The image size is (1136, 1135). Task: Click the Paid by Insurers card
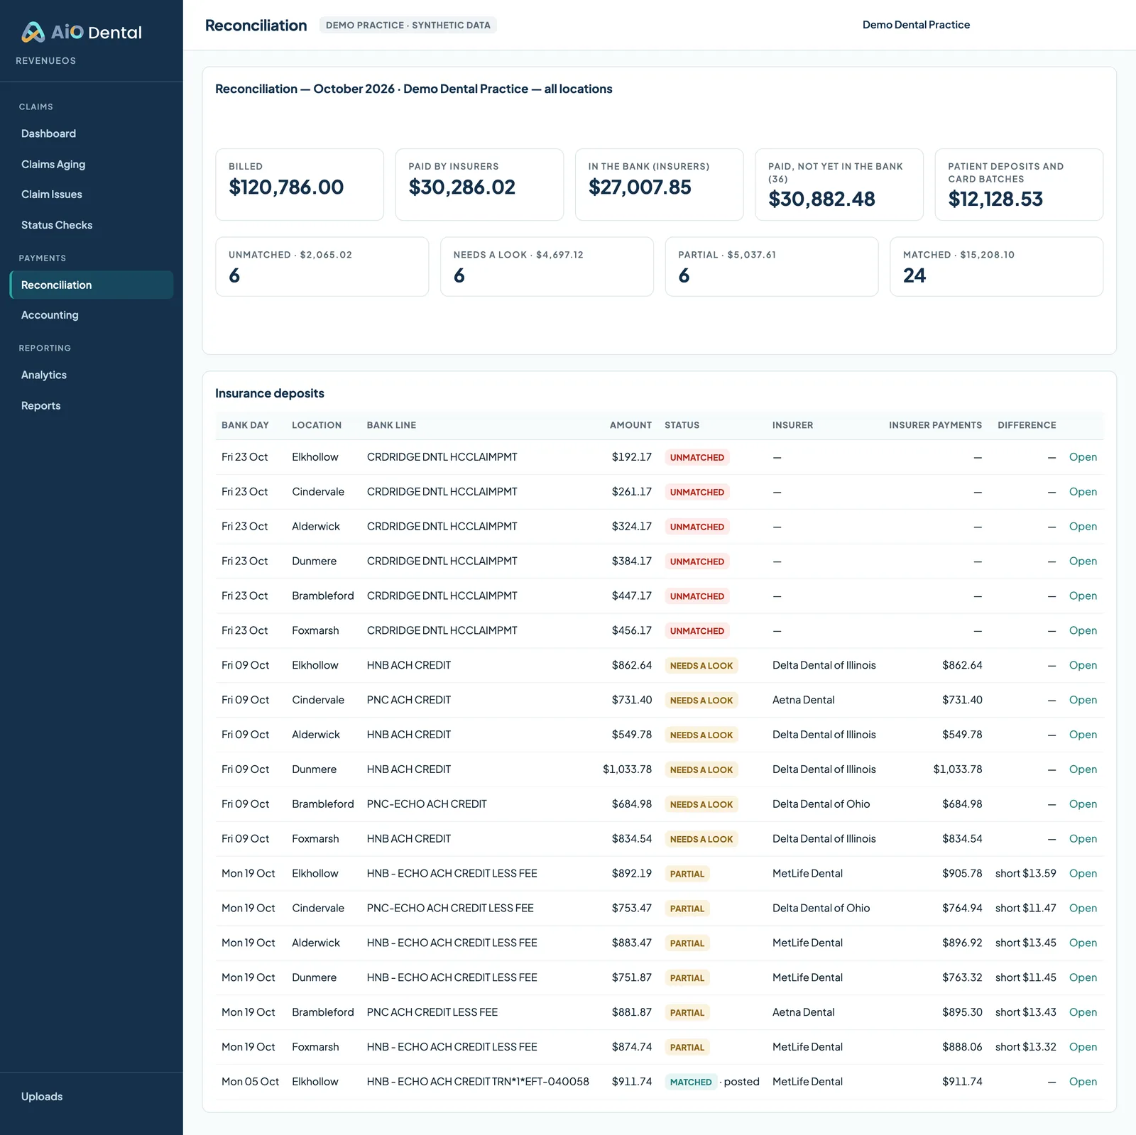tap(479, 185)
